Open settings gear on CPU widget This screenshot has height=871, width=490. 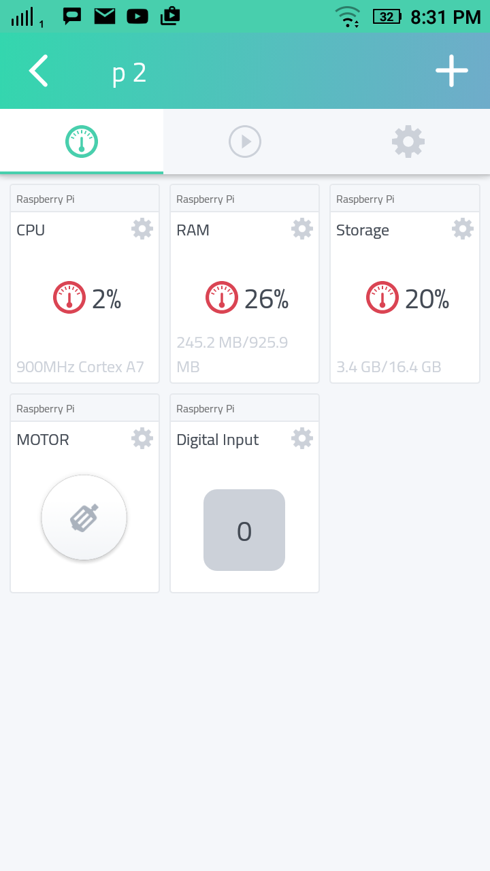[142, 229]
